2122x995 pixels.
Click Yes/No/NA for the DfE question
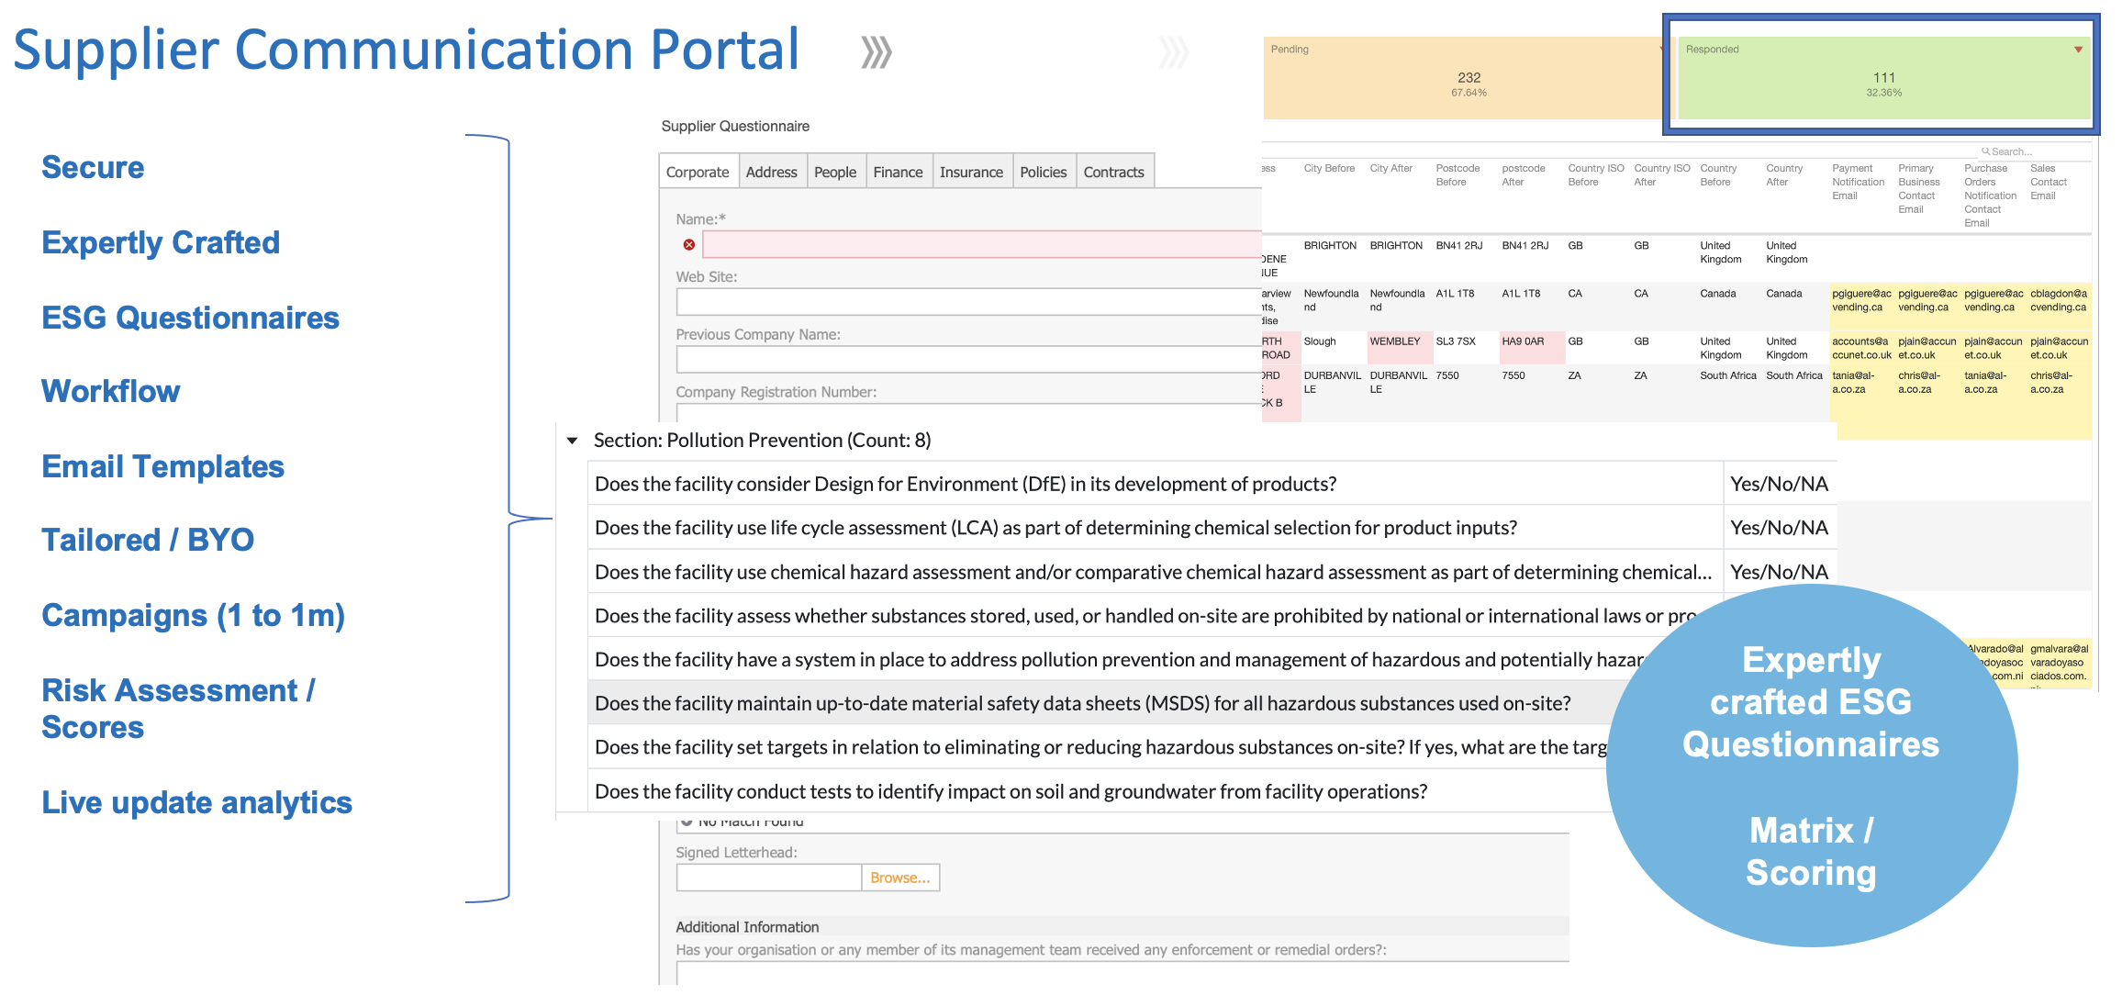click(x=1779, y=484)
